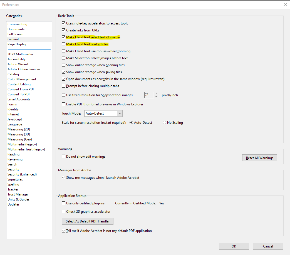Check the 2D graphics accelerator option
This screenshot has height=255, width=290.
coord(63,212)
